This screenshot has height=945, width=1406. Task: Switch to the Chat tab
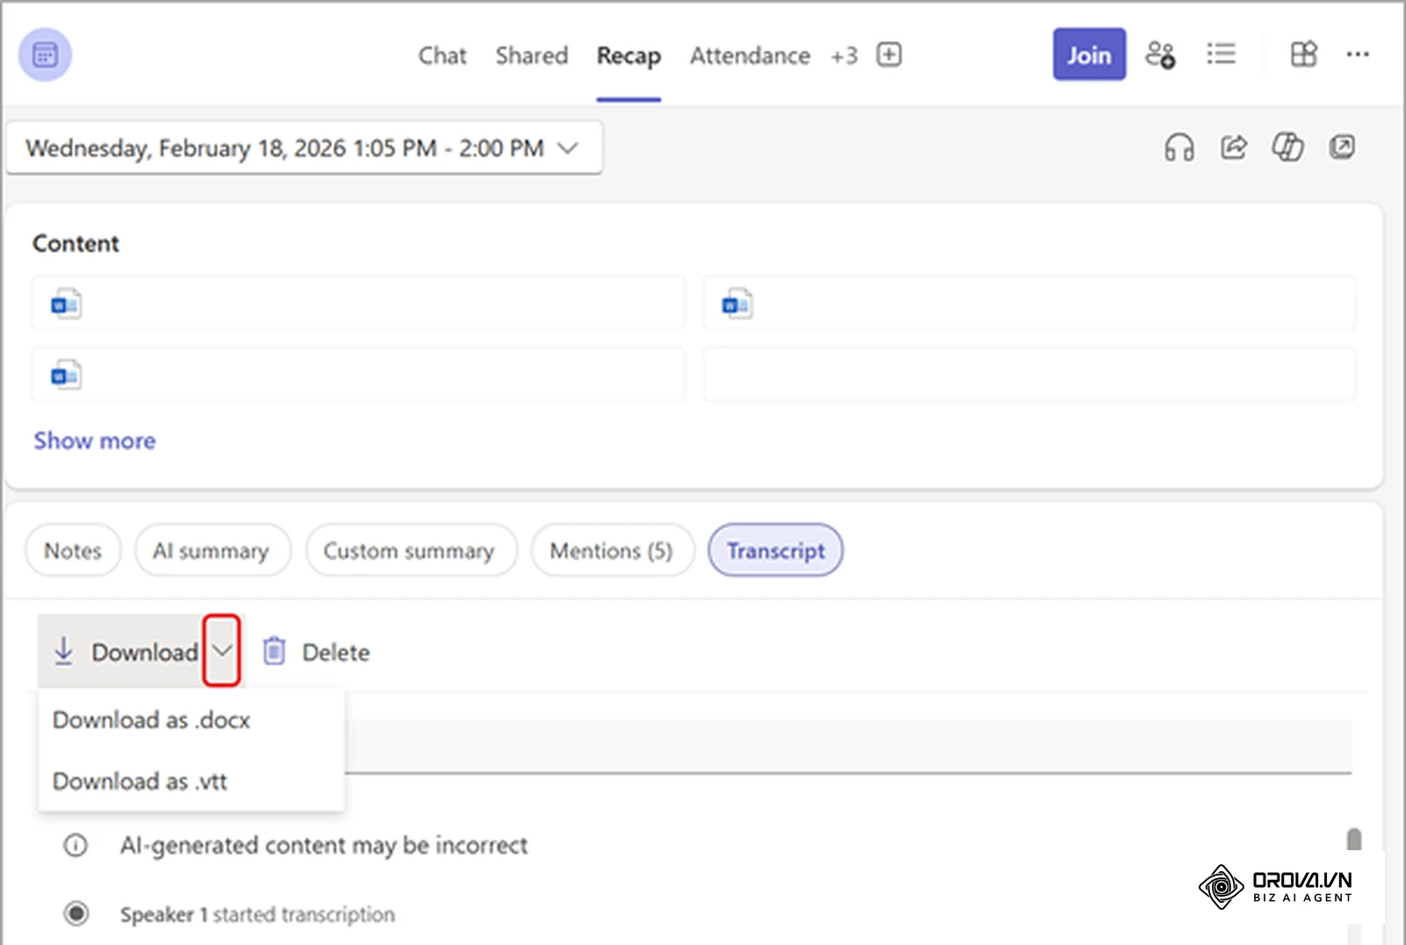tap(442, 55)
